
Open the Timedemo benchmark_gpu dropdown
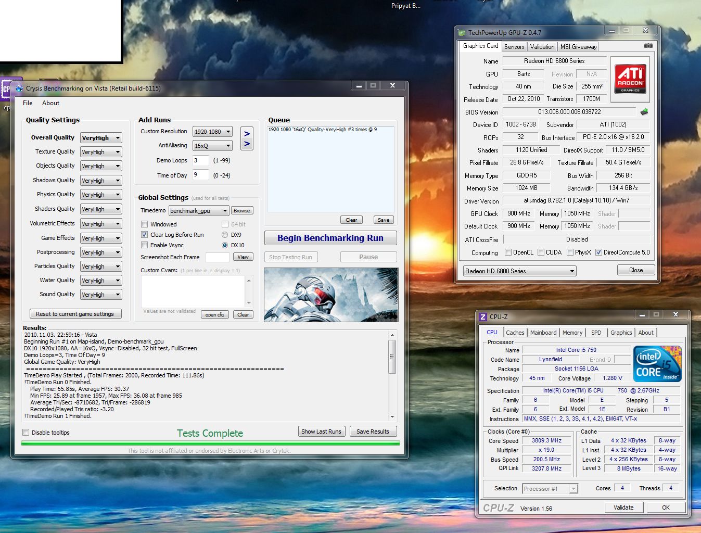tap(199, 211)
